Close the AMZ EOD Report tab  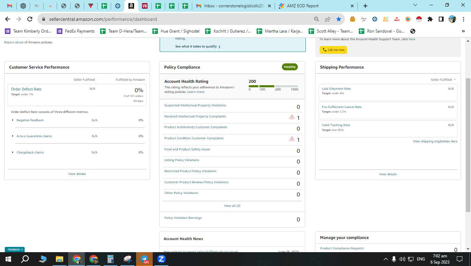click(352, 6)
